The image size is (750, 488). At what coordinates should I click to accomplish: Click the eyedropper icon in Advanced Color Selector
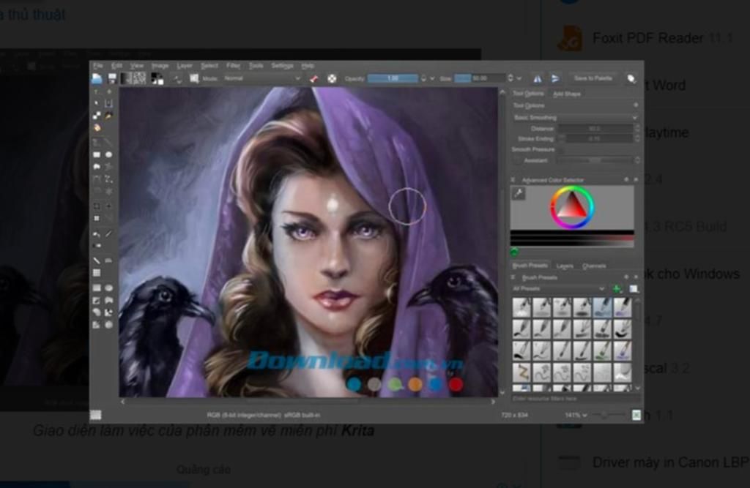point(519,193)
